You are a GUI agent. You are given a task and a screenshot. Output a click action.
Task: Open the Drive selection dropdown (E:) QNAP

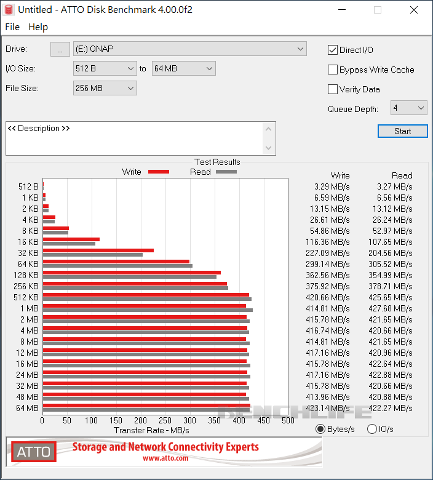coord(189,49)
